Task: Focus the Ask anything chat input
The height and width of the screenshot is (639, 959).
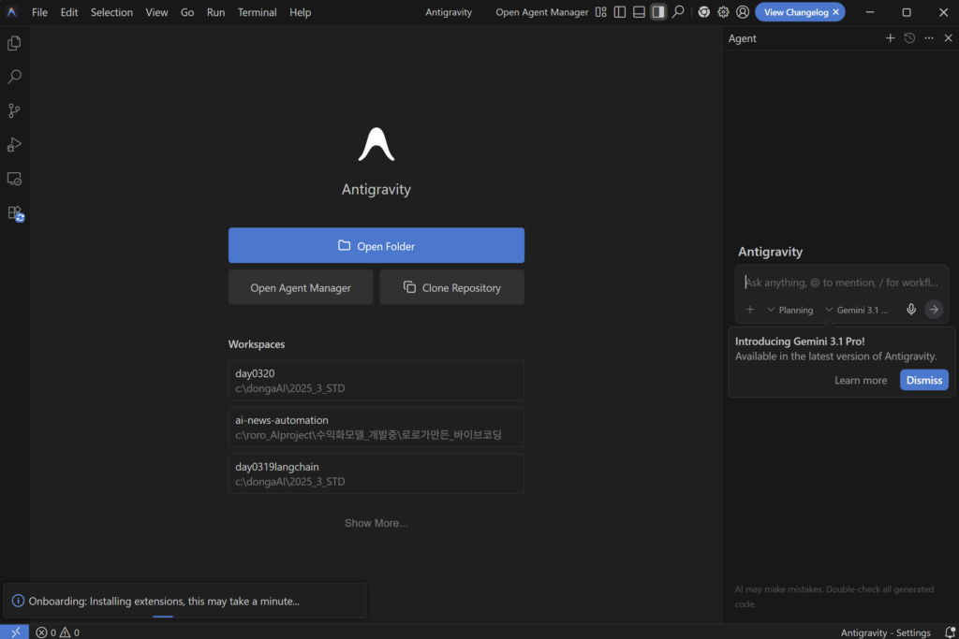Action: pos(842,283)
